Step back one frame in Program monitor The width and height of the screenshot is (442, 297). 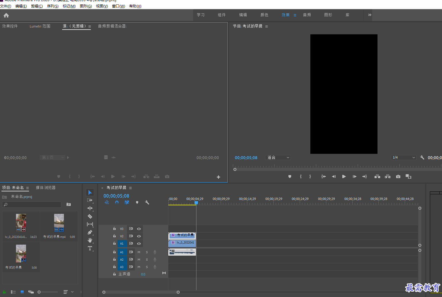[334, 177]
